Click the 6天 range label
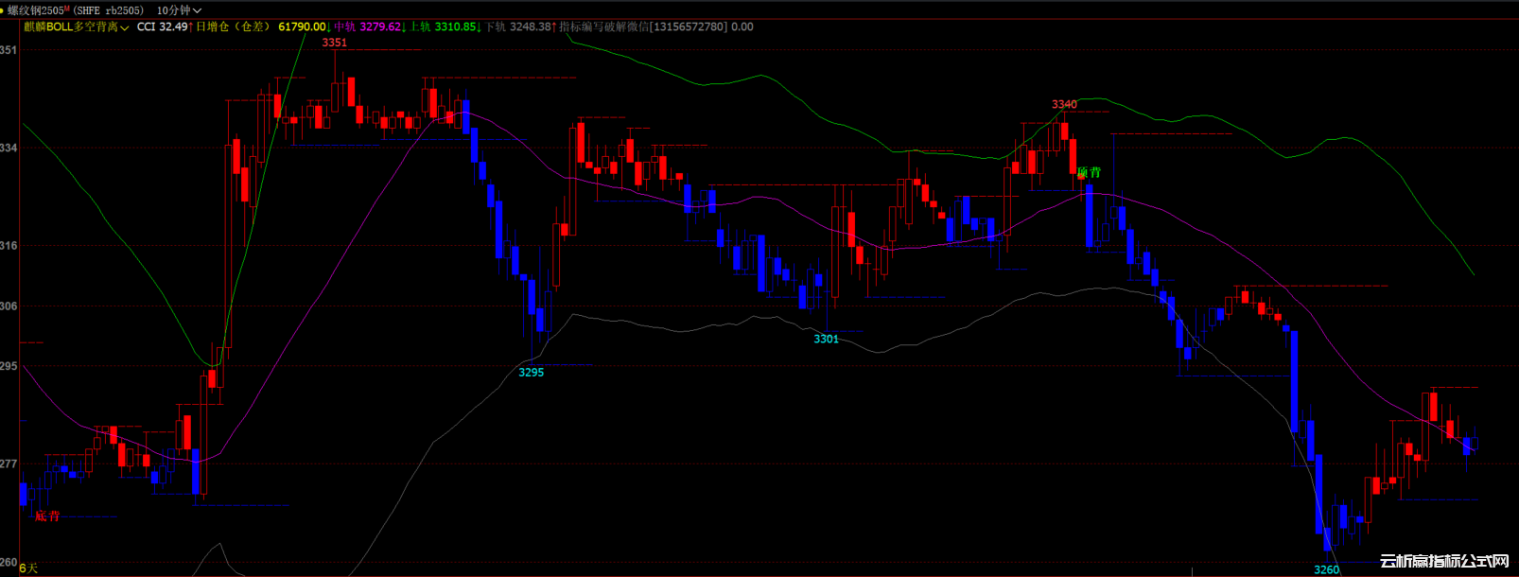 (x=28, y=568)
